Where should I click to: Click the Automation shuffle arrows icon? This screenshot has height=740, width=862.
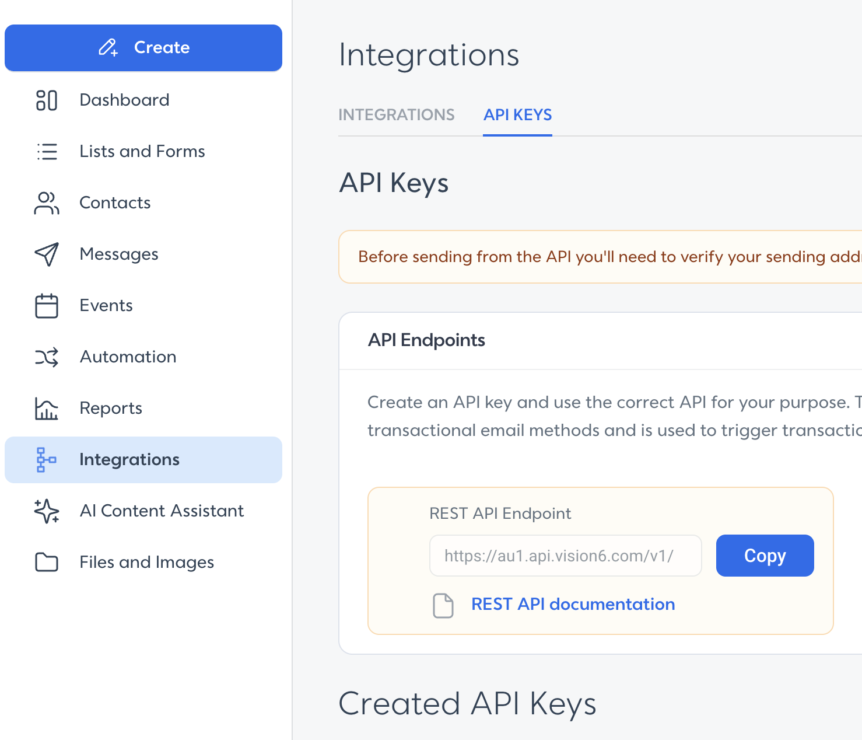coord(47,357)
